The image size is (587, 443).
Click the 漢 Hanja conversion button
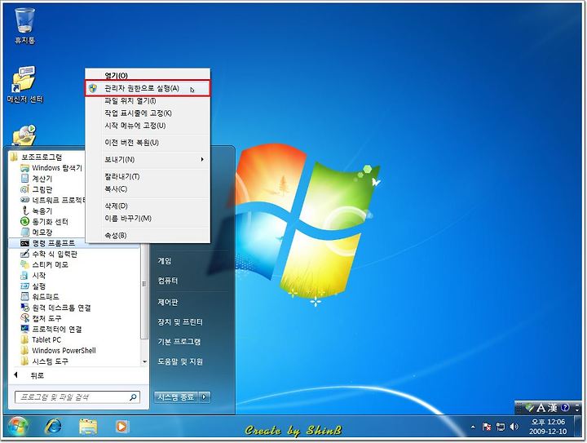[553, 408]
